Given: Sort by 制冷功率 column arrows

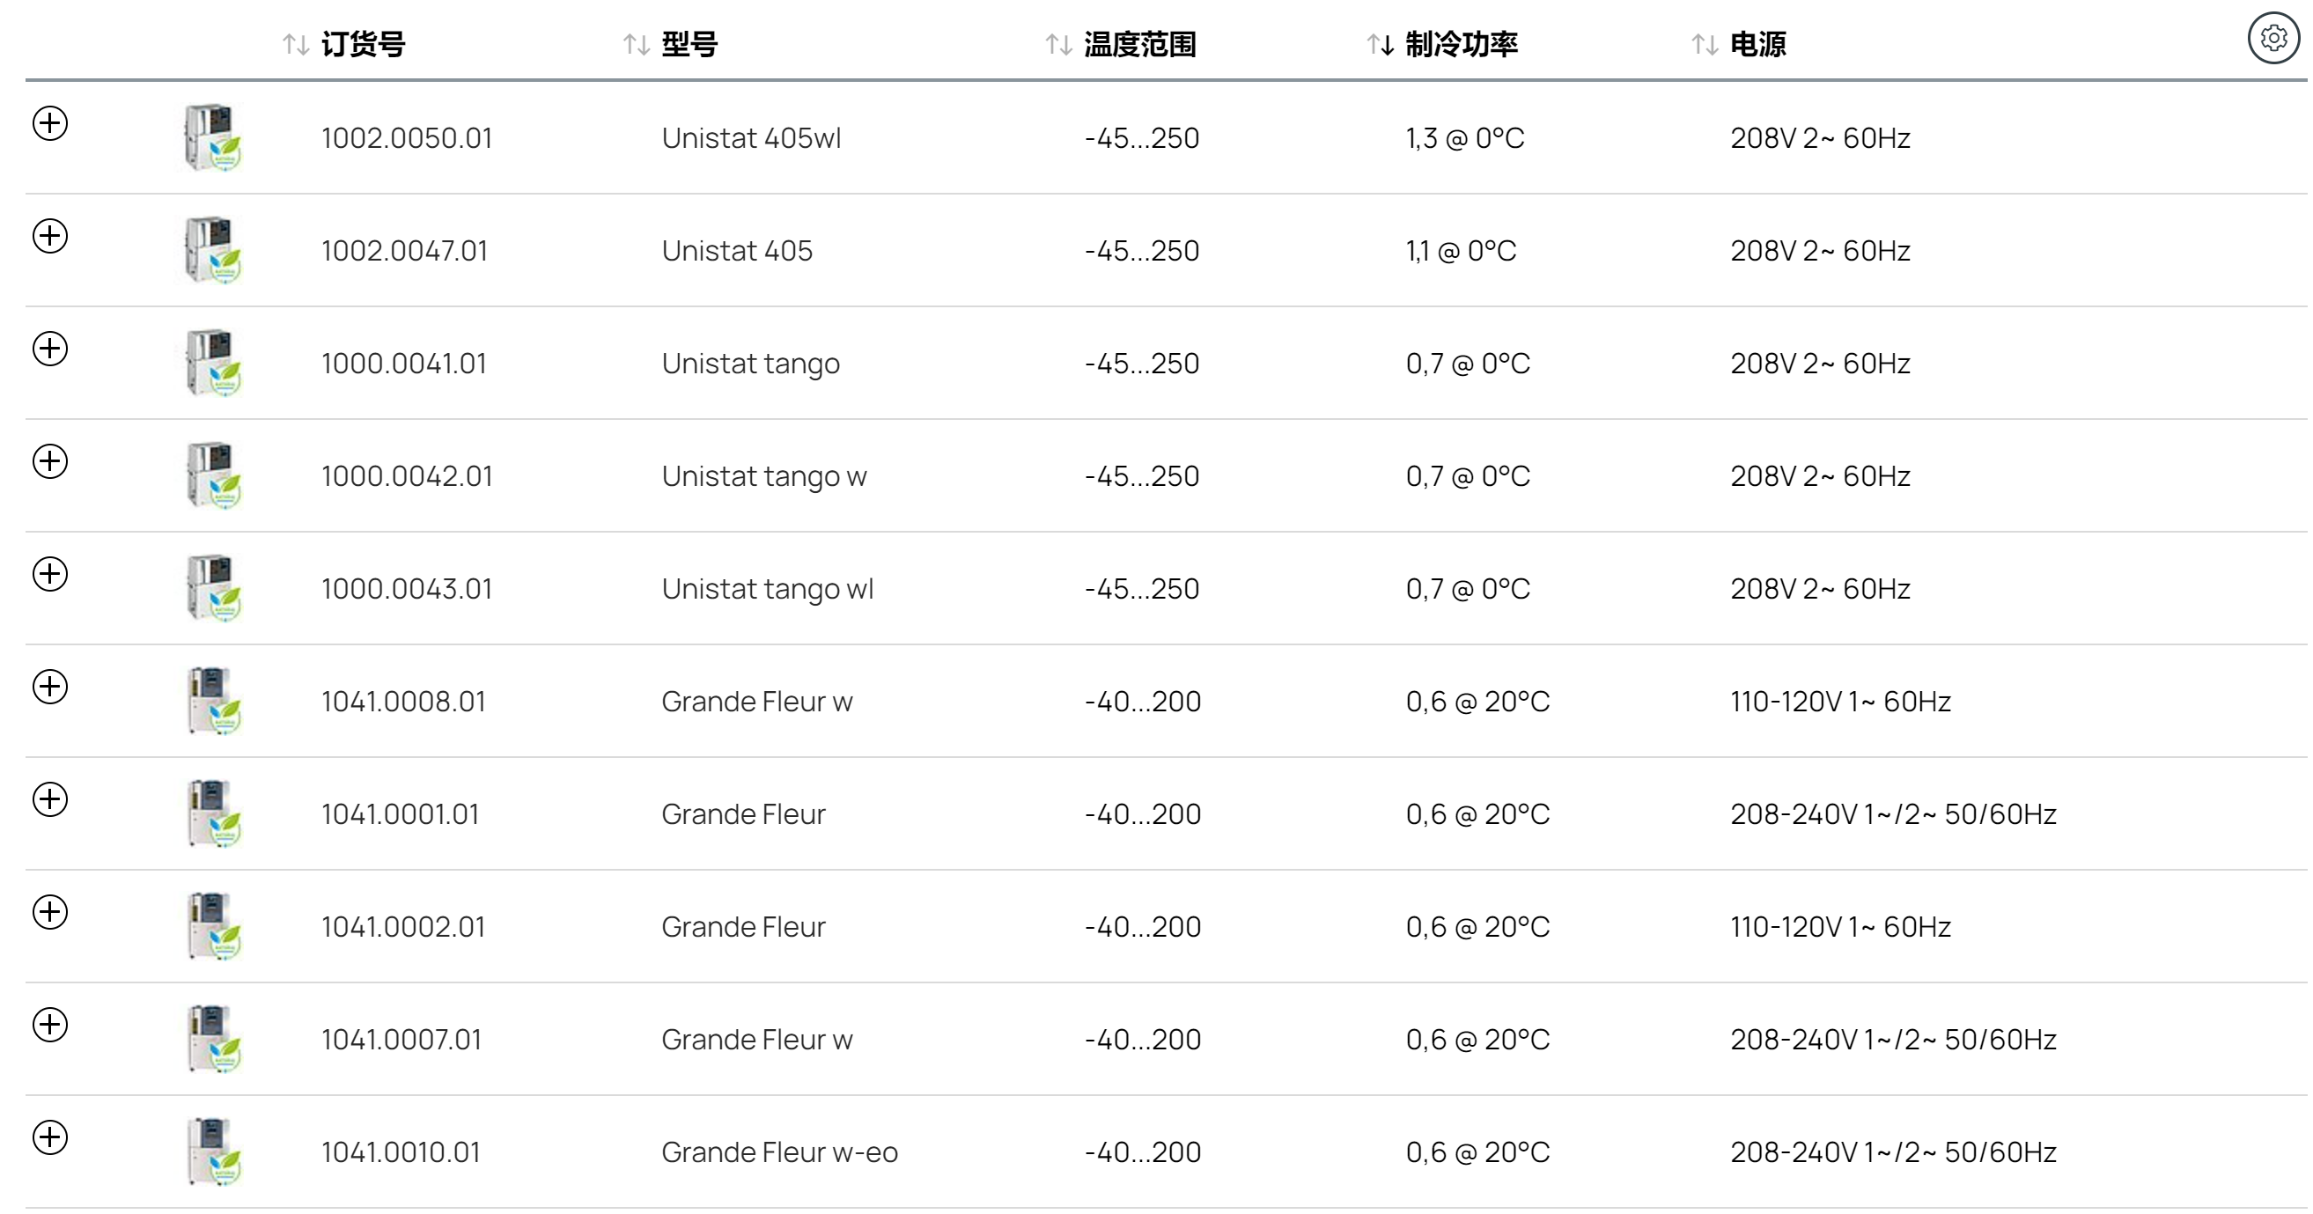Looking at the screenshot, I should pyautogui.click(x=1381, y=44).
